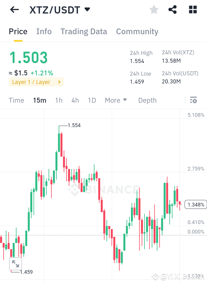This screenshot has width=207, height=283.
Task: Open the Community tab
Action: coord(137,31)
